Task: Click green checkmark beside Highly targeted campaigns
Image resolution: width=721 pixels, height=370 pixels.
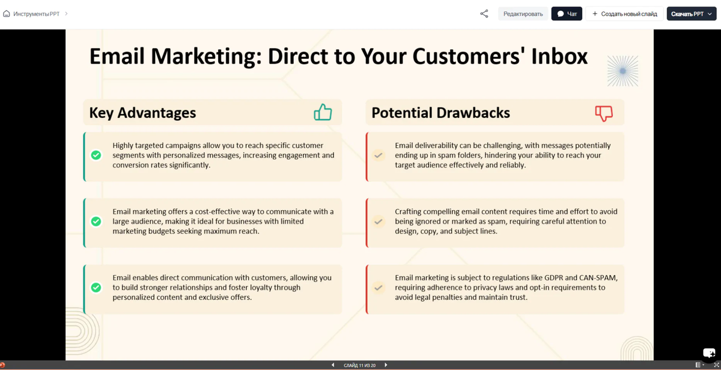Action: pyautogui.click(x=96, y=155)
